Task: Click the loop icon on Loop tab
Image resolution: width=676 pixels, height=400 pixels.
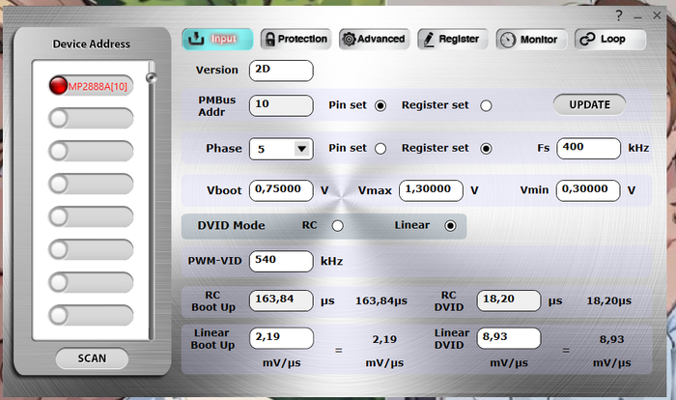Action: [585, 39]
